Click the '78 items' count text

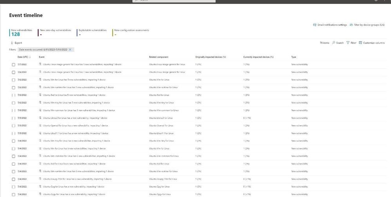324,43
